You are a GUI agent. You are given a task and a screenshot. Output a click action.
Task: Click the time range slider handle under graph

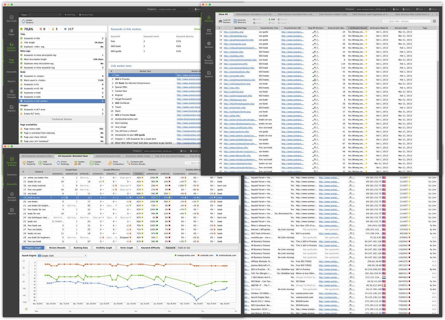tap(166, 309)
